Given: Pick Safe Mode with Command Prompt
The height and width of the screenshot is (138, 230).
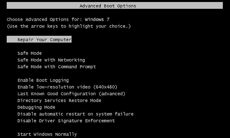Looking at the screenshot, I should [56, 67].
